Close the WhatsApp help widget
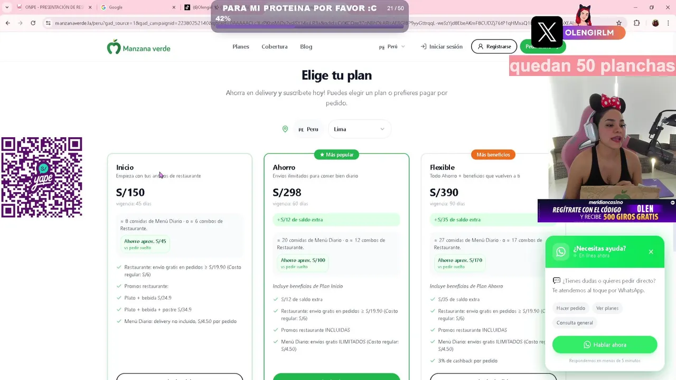The height and width of the screenshot is (380, 676). point(651,252)
